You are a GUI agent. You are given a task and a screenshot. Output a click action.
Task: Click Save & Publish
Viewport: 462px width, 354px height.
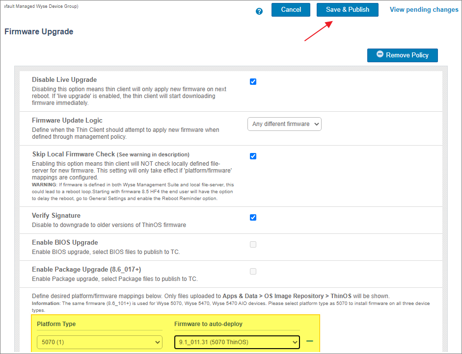click(347, 10)
